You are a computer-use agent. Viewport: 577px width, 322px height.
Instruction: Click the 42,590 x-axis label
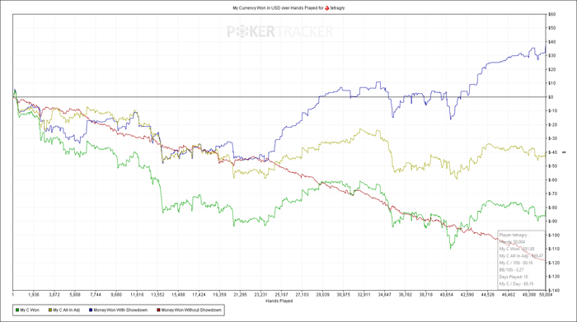tap(467, 295)
